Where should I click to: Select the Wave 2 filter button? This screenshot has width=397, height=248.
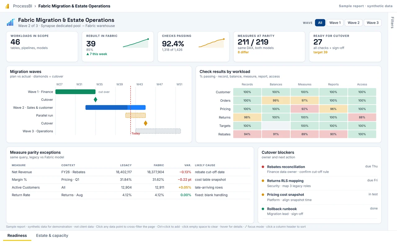click(x=354, y=23)
